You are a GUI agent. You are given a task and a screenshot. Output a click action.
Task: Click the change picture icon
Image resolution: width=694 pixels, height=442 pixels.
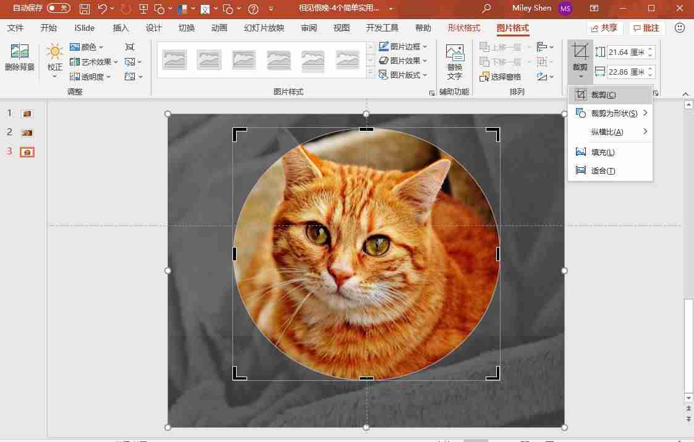pos(130,62)
